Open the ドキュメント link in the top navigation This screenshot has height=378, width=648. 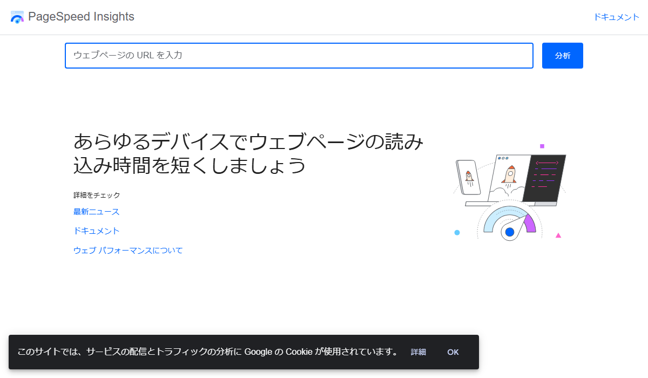[616, 17]
